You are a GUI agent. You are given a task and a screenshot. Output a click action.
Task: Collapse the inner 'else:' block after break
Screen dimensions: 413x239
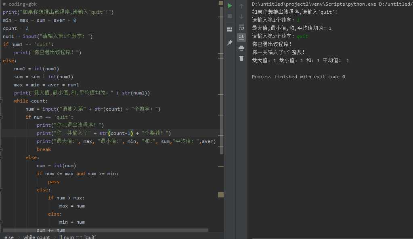point(1,157)
